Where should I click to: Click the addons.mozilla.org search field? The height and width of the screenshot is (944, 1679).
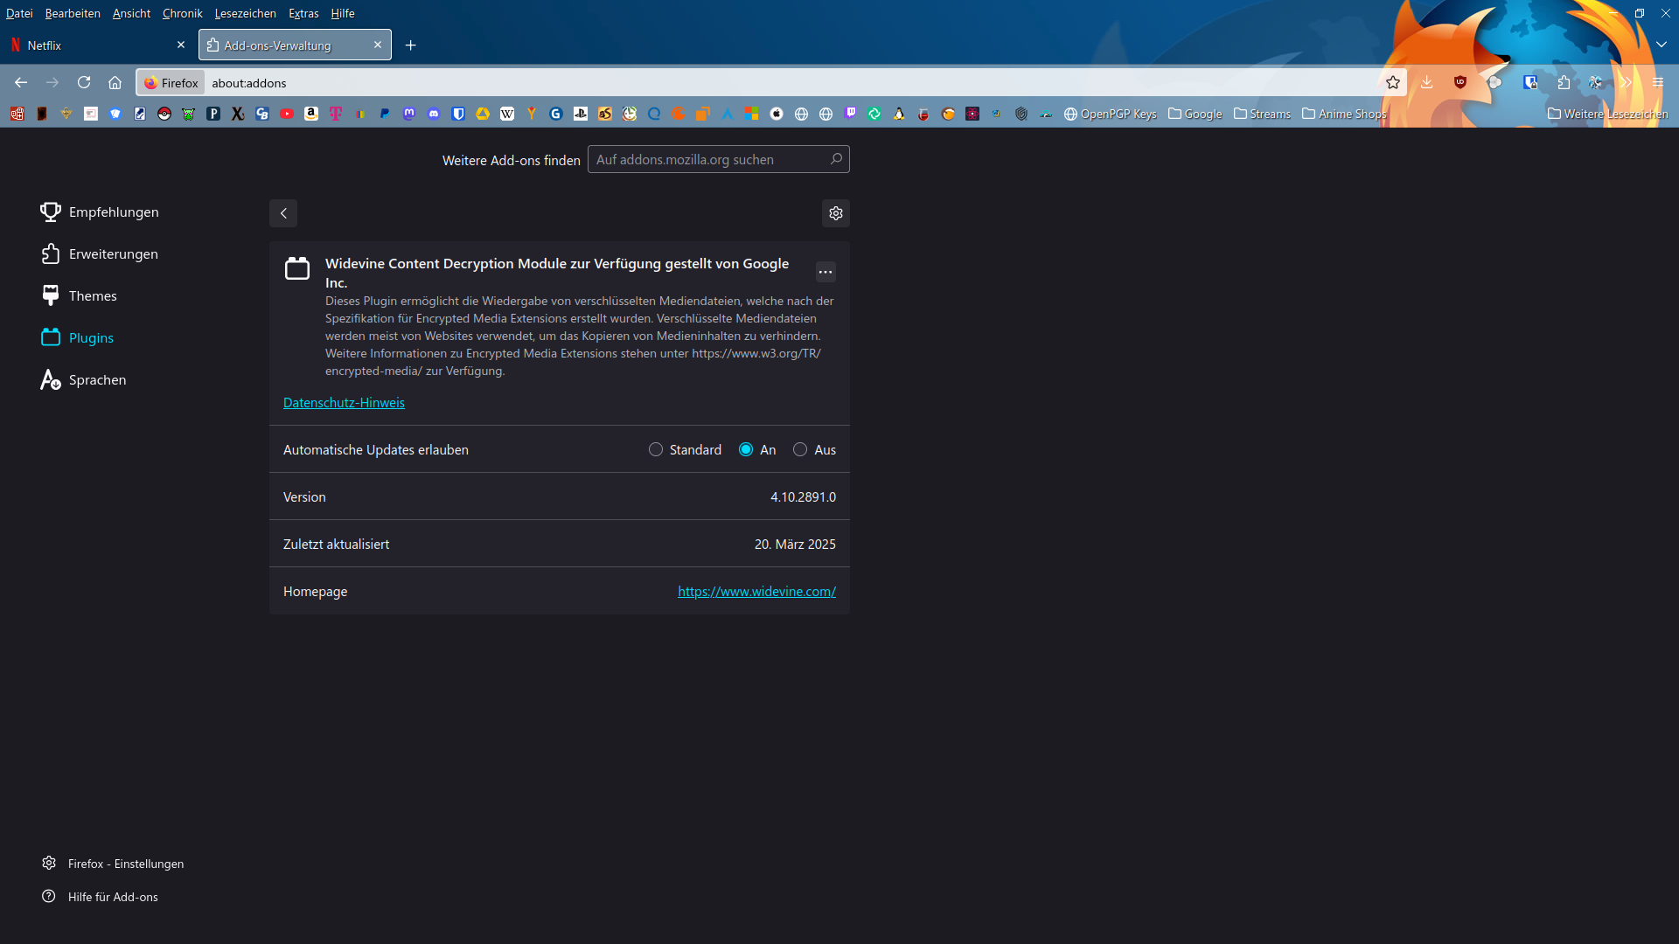[708, 160]
